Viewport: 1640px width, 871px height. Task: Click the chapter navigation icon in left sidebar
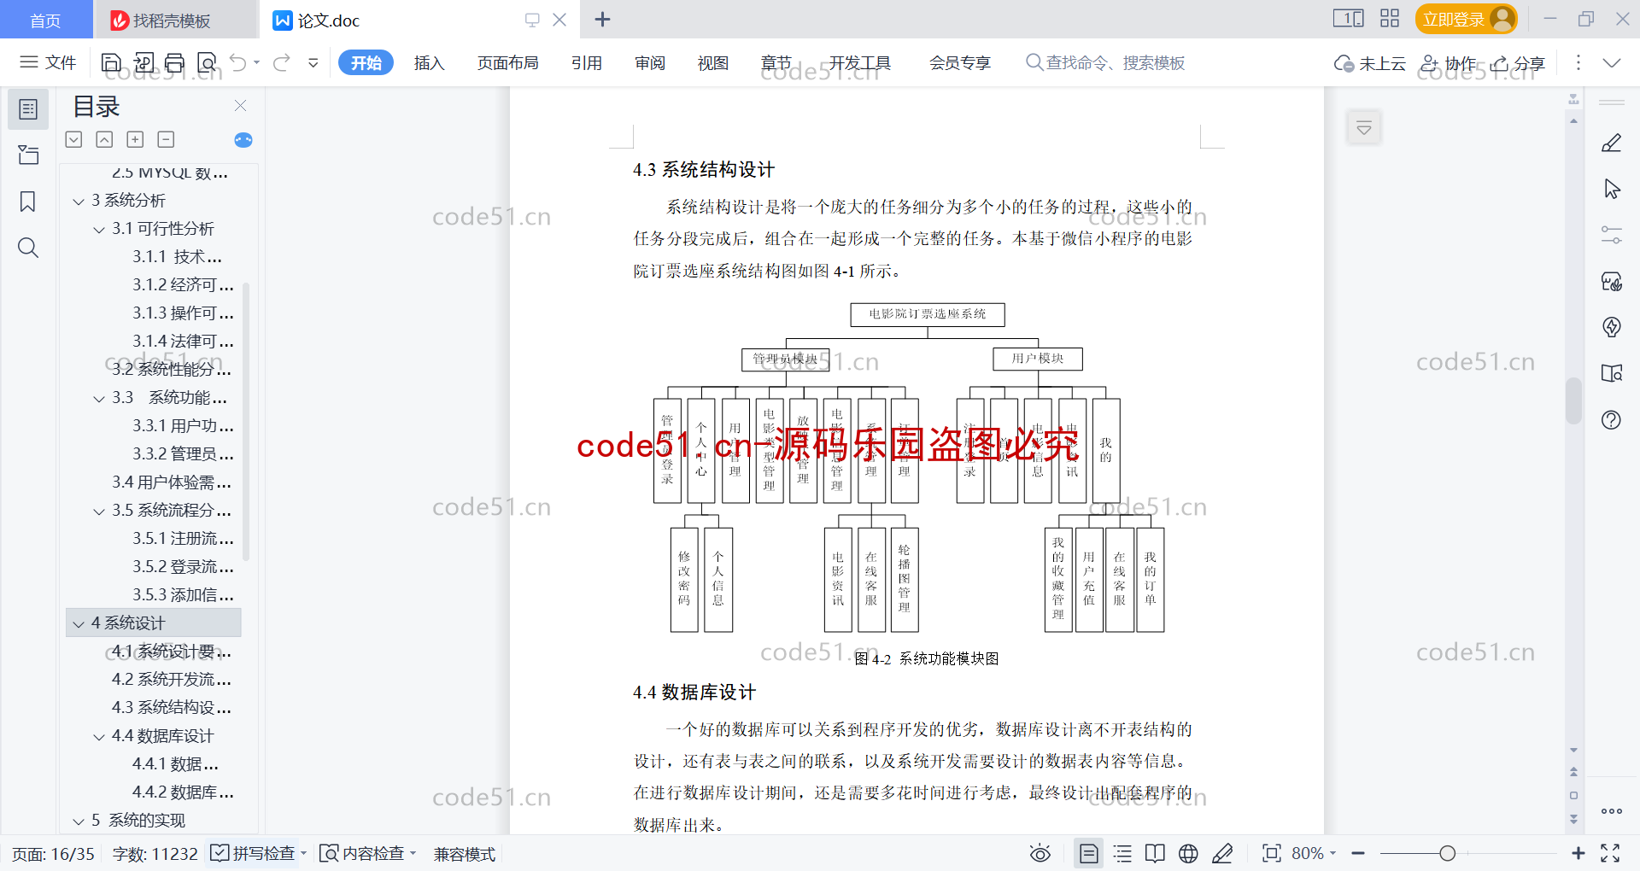click(28, 155)
